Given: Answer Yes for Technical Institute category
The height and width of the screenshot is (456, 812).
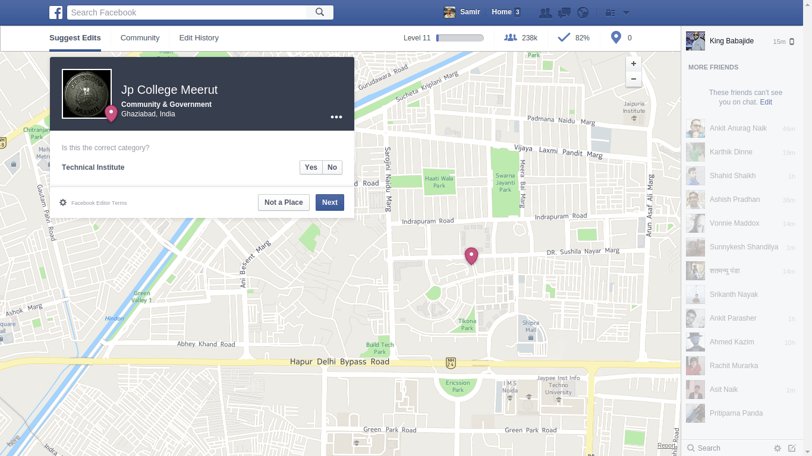Looking at the screenshot, I should (311, 167).
